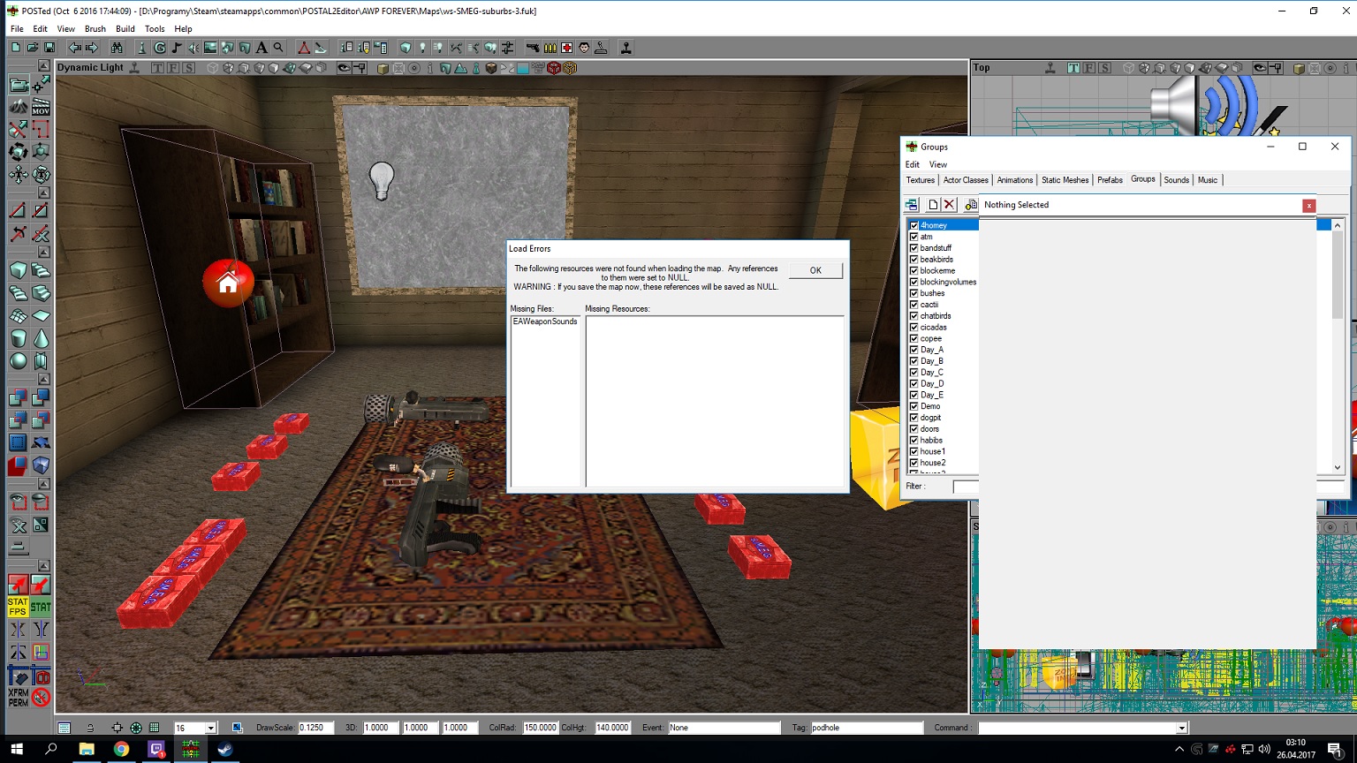Toggle the atm group checkbox

pyautogui.click(x=914, y=237)
